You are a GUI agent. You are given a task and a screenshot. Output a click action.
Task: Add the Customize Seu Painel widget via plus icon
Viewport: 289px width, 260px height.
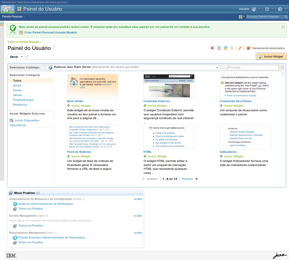point(221,105)
